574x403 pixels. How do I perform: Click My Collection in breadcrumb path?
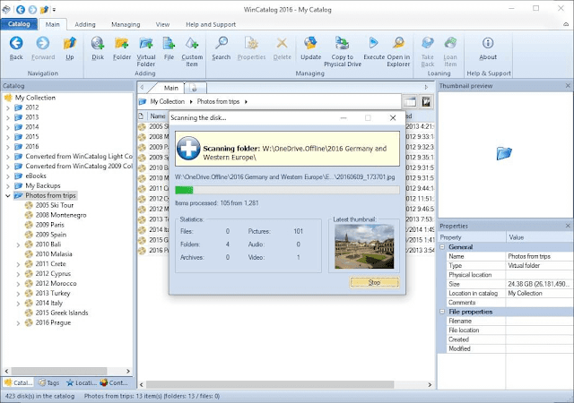[x=167, y=101]
